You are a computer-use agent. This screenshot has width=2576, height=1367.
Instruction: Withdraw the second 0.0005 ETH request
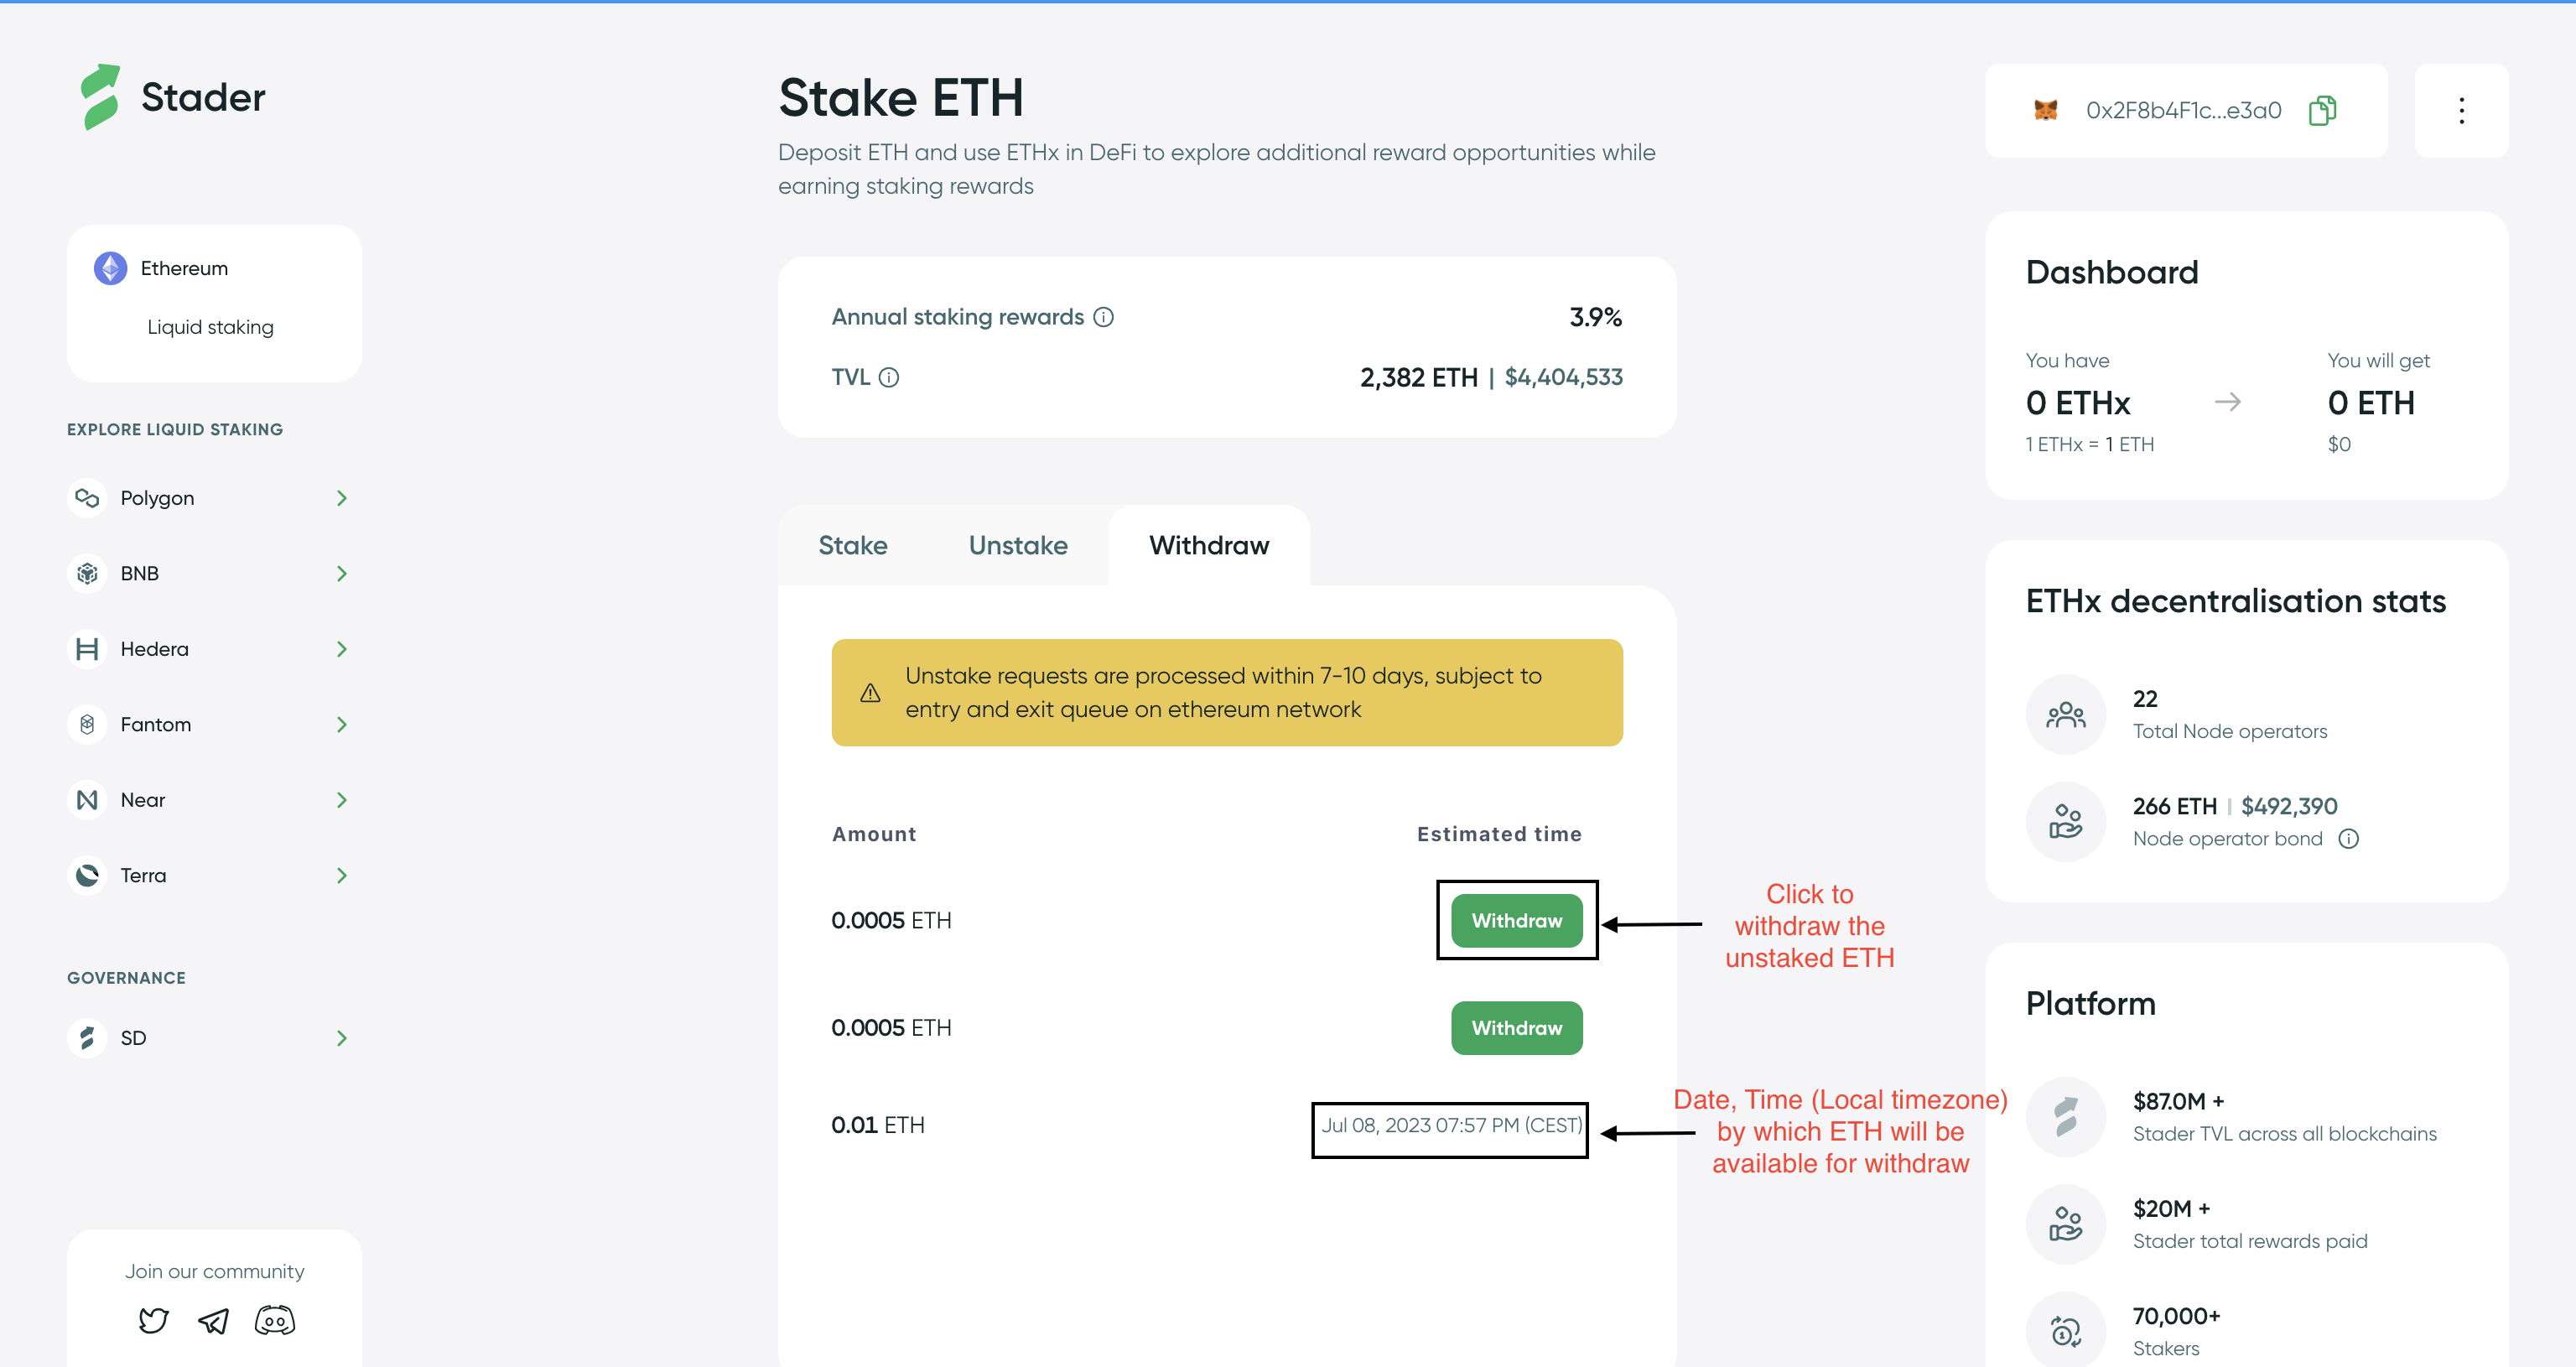pyautogui.click(x=1516, y=1028)
